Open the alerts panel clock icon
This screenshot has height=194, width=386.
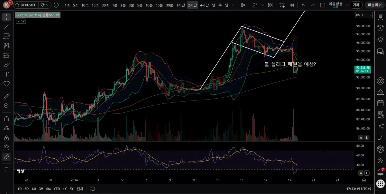pos(381,28)
